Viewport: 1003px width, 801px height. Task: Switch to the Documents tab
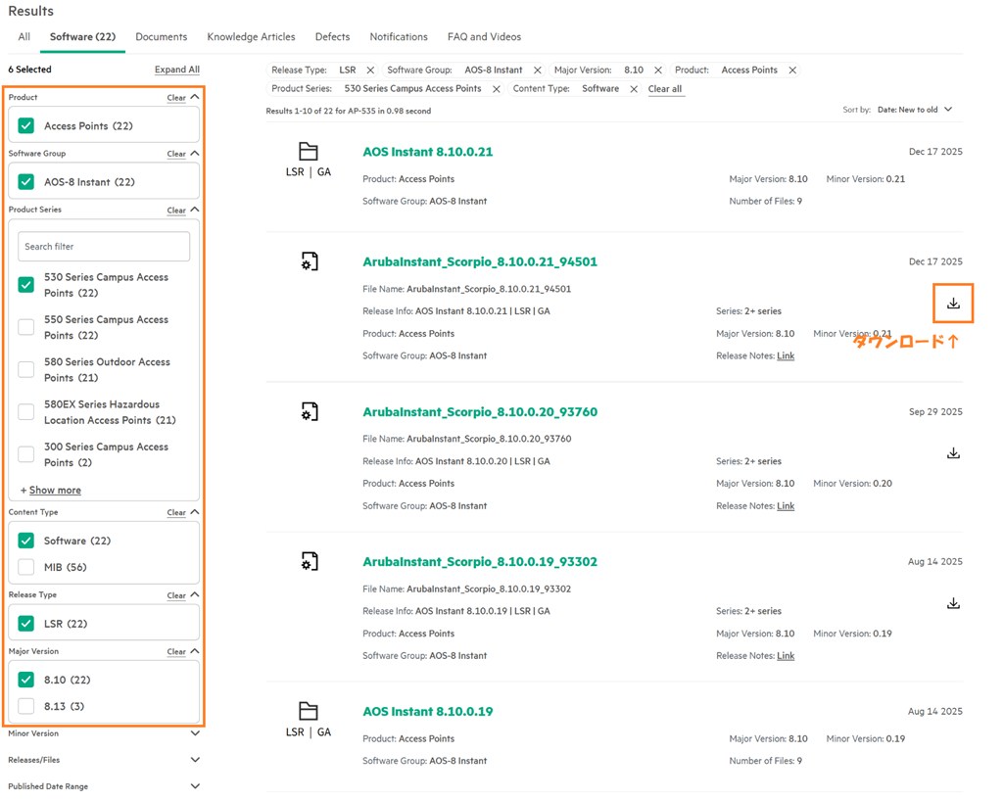click(161, 37)
